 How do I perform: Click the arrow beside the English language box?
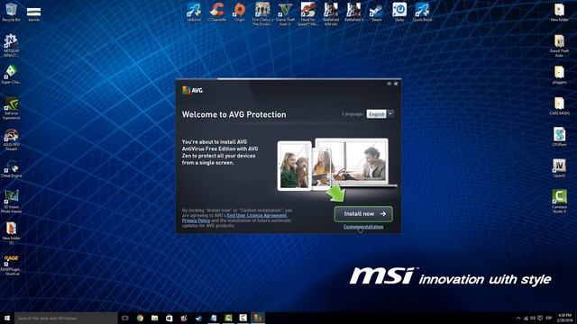coord(390,114)
